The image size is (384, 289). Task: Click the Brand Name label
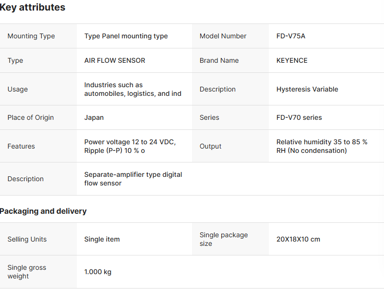219,60
